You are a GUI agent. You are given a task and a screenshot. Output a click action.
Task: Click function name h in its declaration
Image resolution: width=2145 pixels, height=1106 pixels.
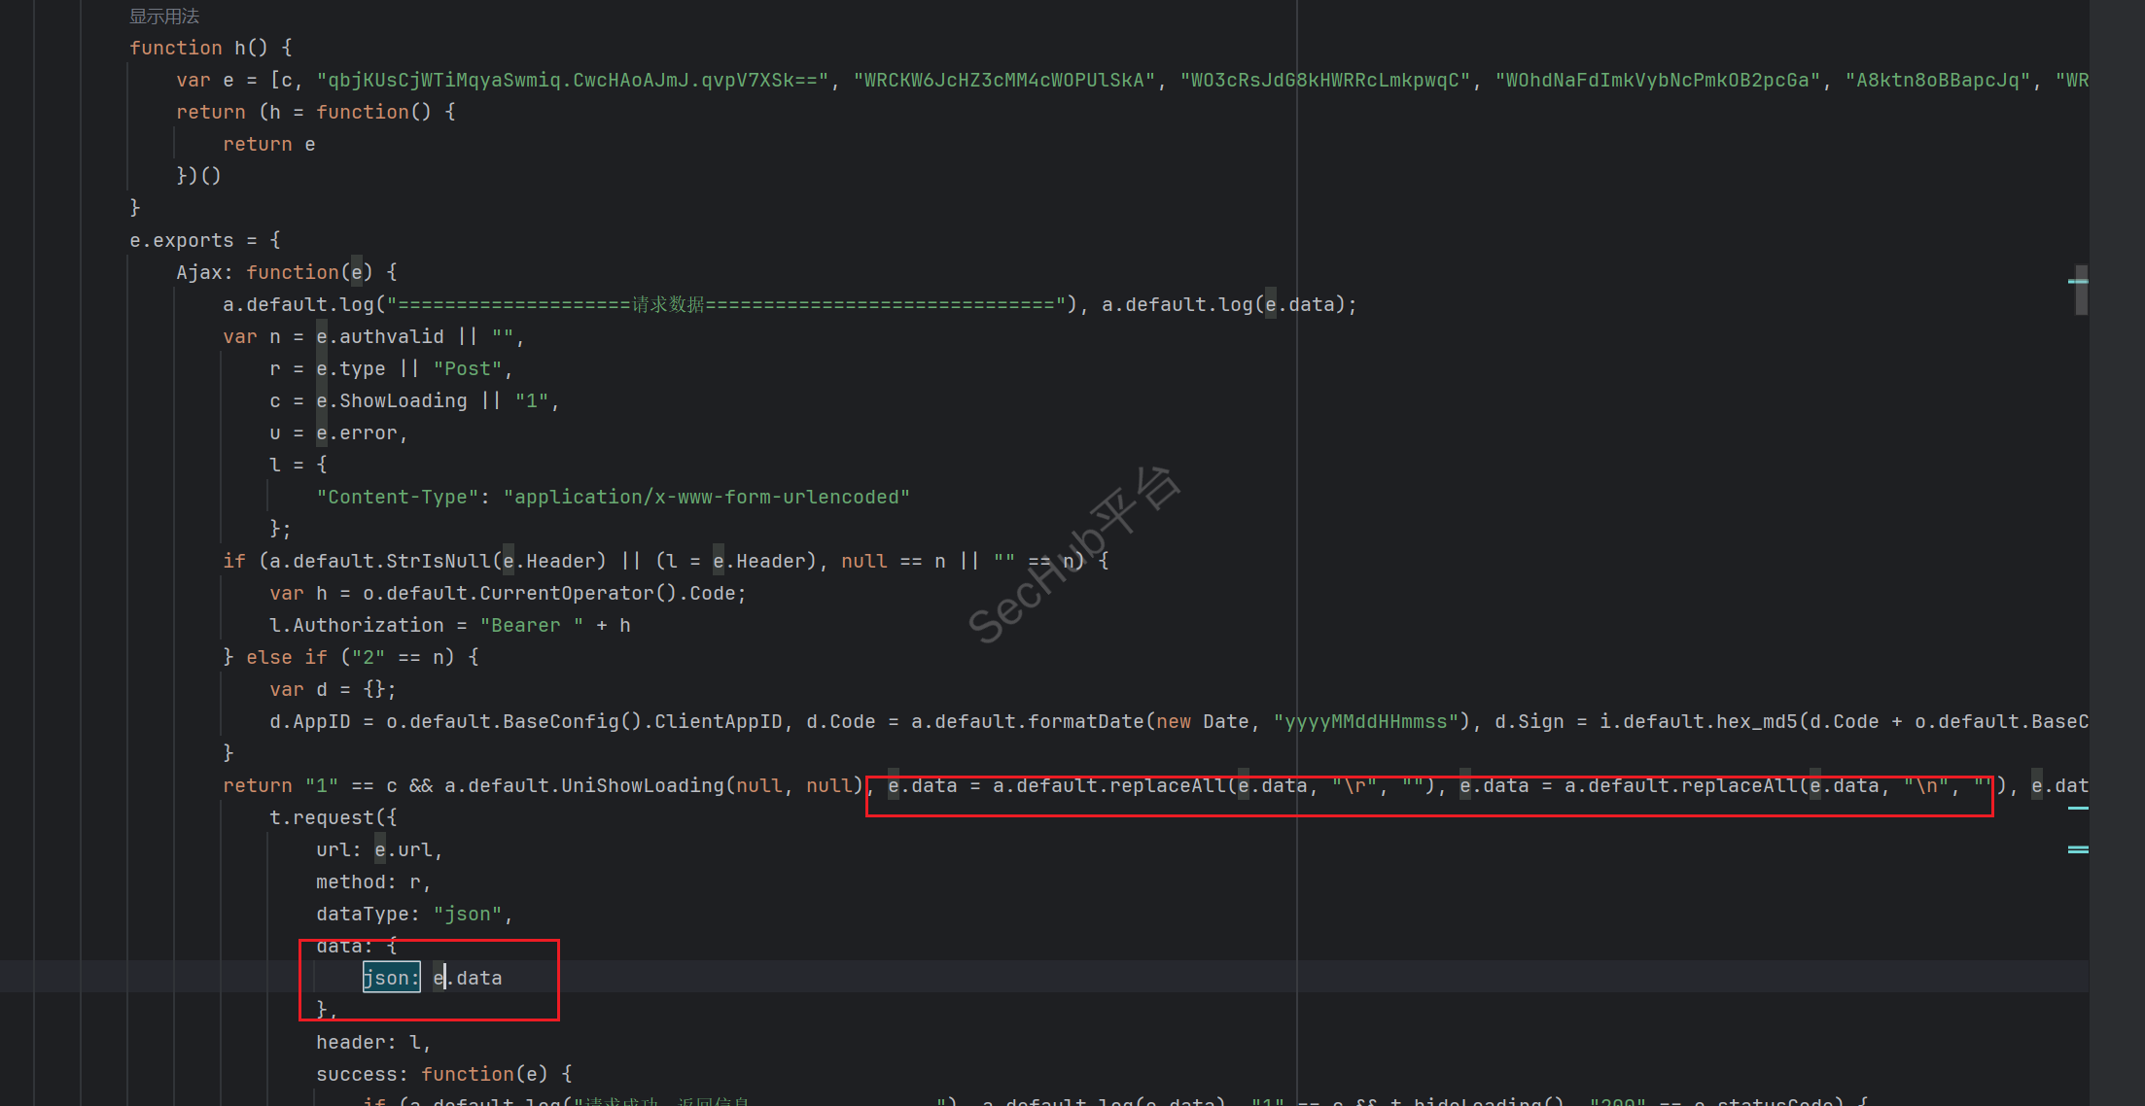pyautogui.click(x=240, y=48)
